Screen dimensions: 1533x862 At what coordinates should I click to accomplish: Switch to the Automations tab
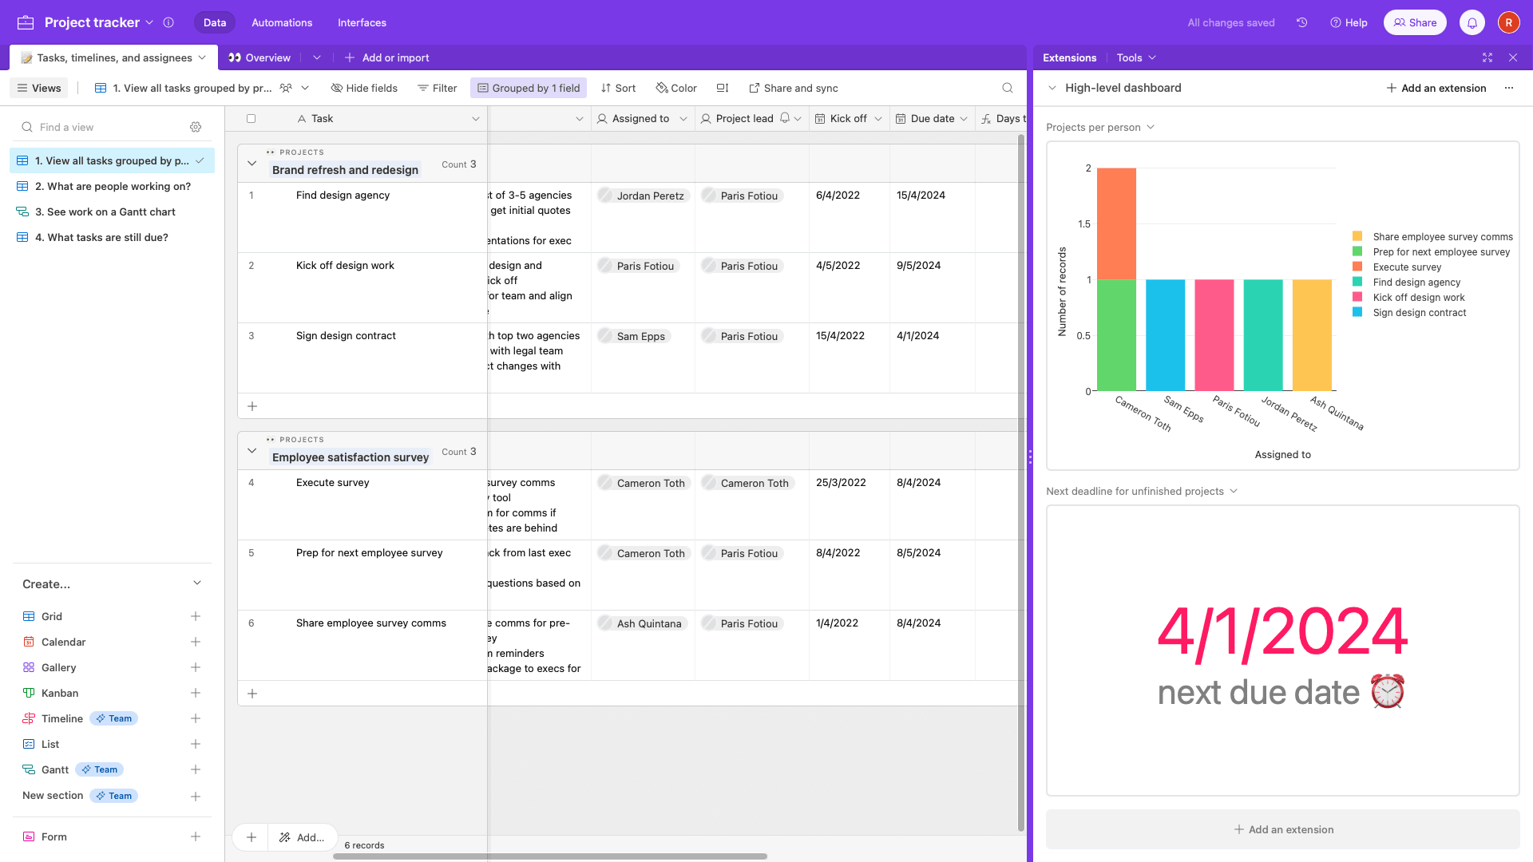282,22
